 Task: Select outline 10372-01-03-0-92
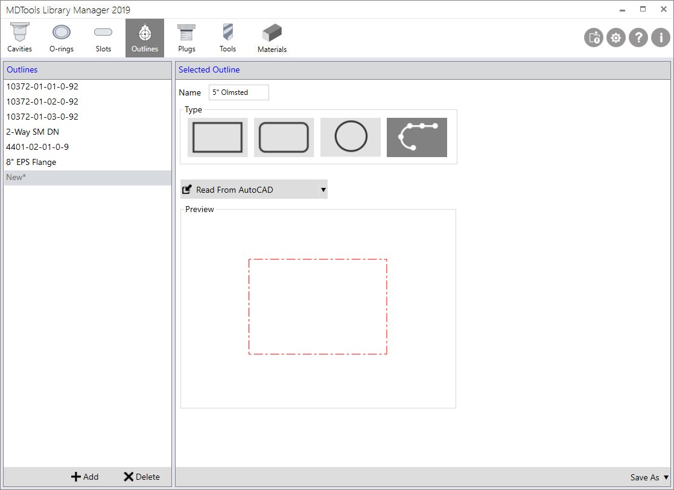87,117
